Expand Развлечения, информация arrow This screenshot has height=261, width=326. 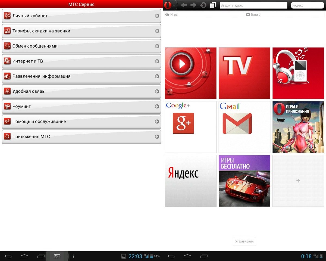(x=157, y=76)
